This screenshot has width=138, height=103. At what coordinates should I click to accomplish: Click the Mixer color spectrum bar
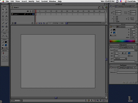[122, 41]
